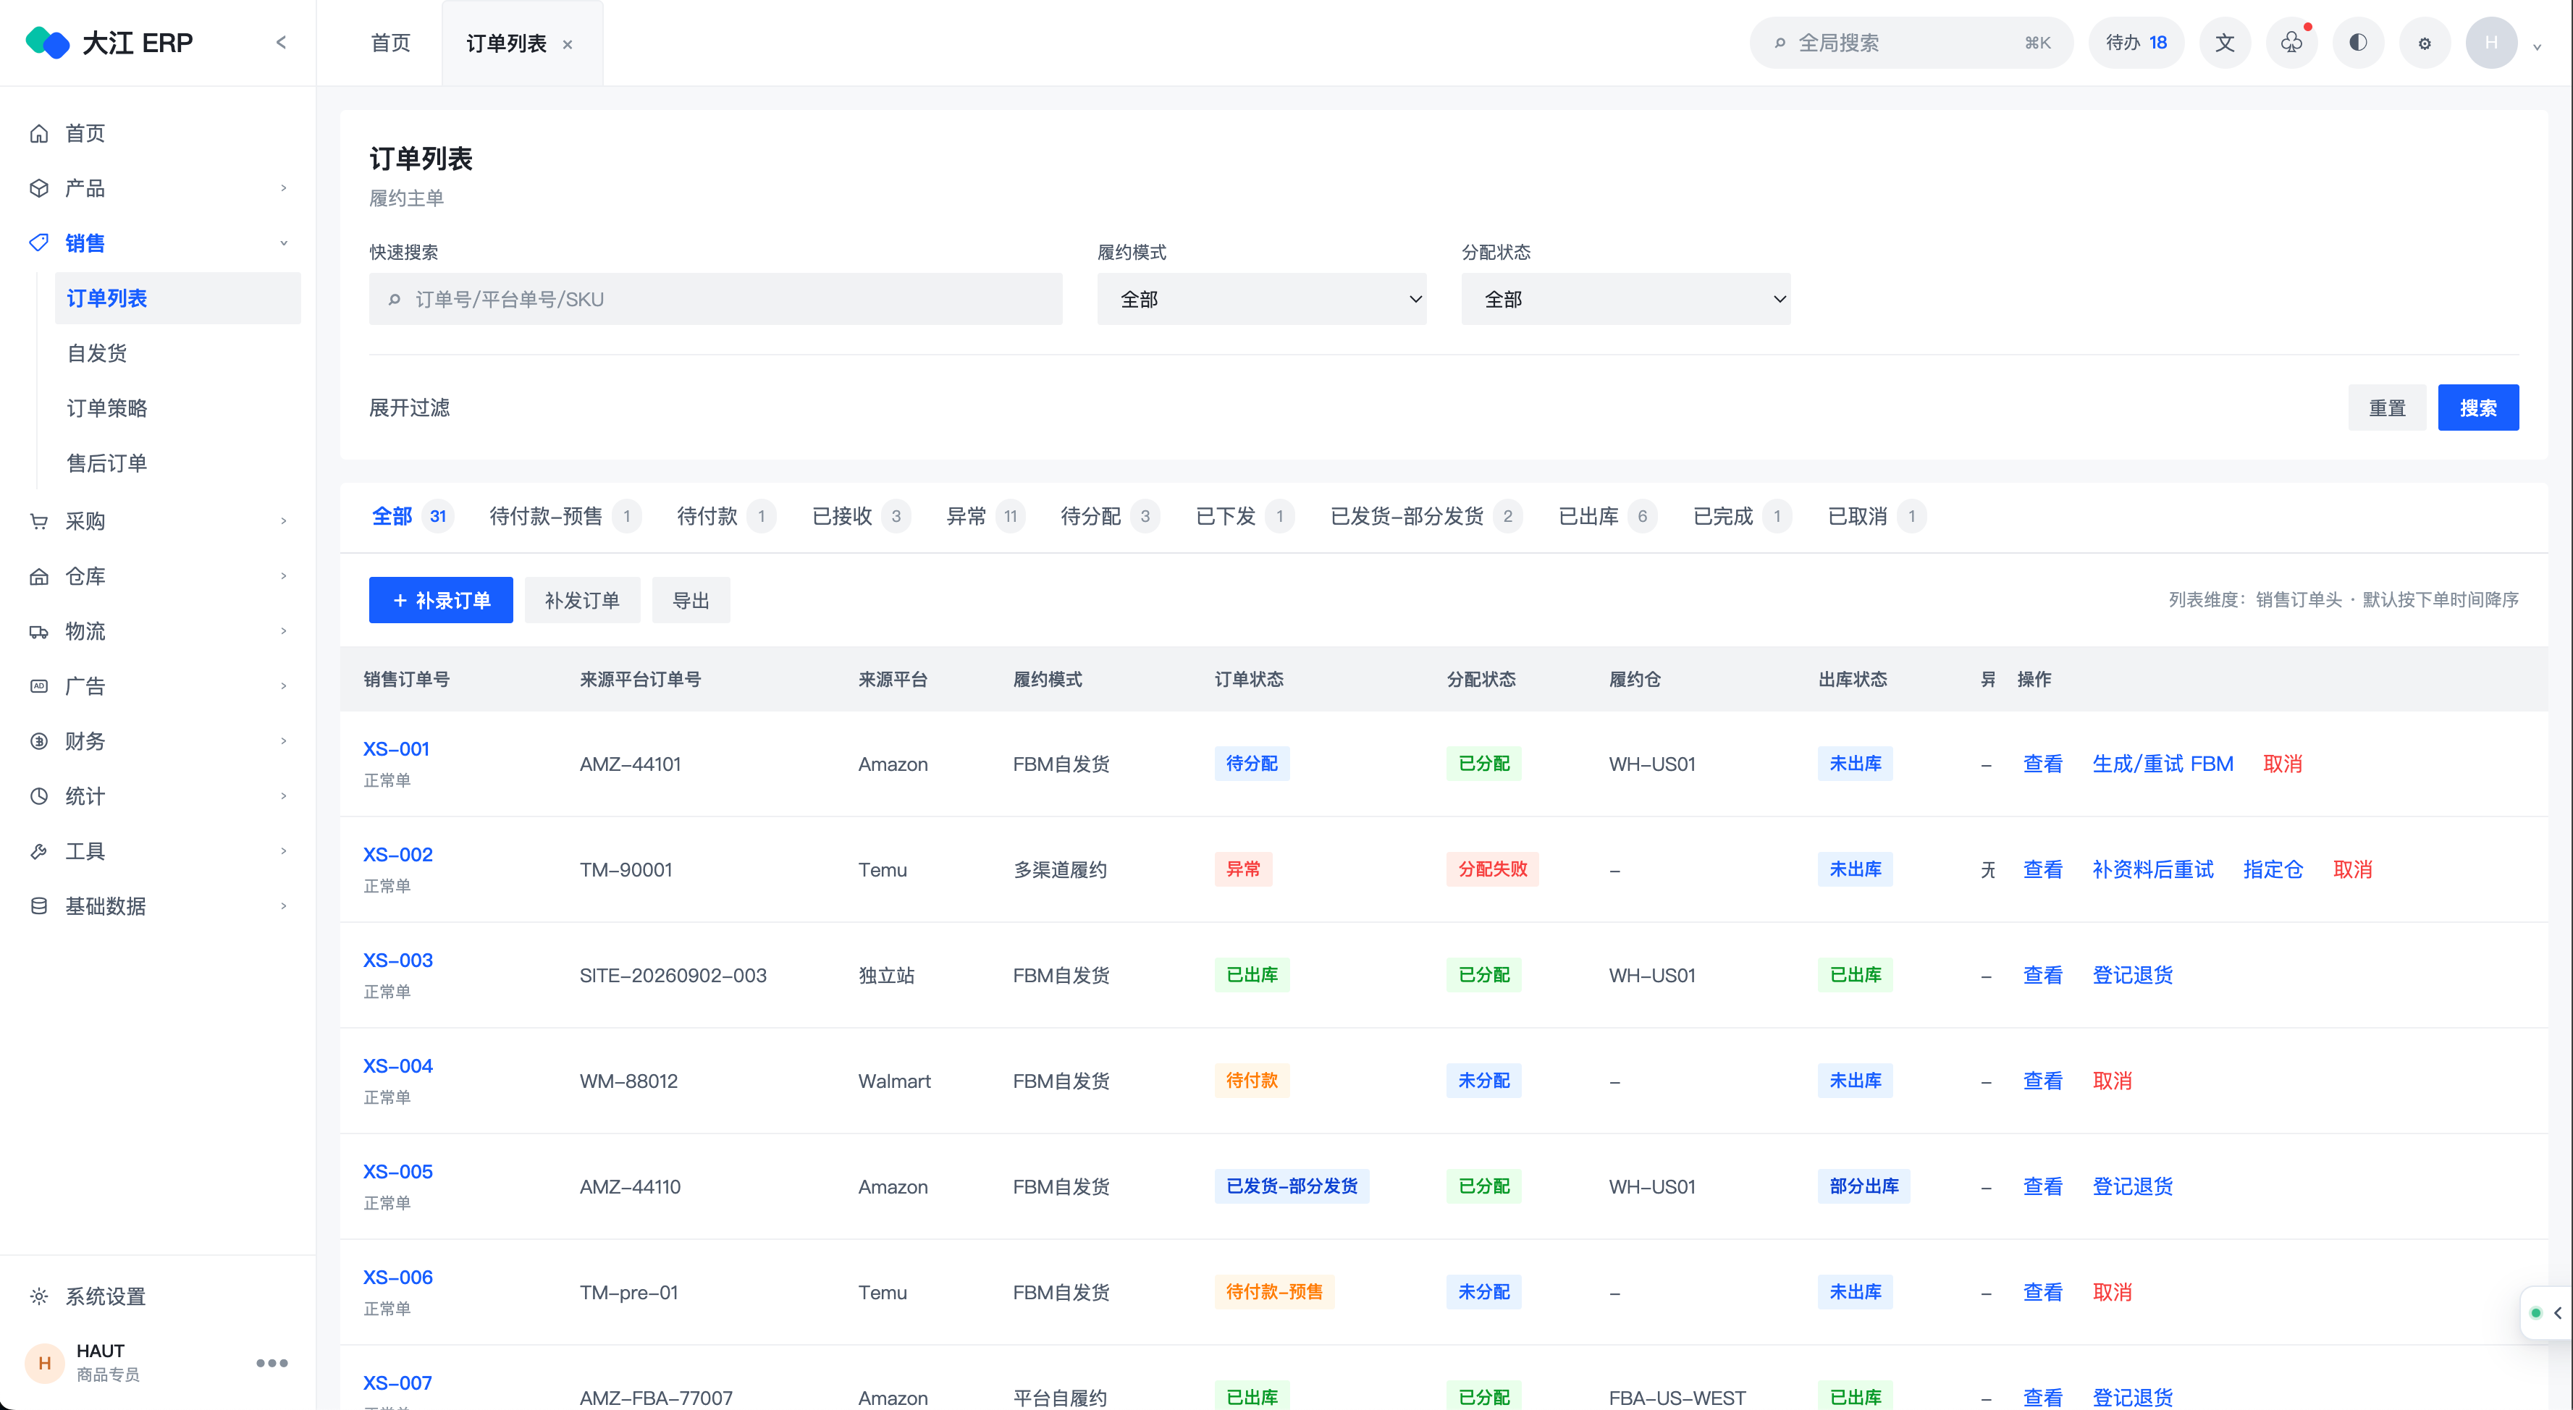Toggle dark mode theme icon

tap(2357, 43)
